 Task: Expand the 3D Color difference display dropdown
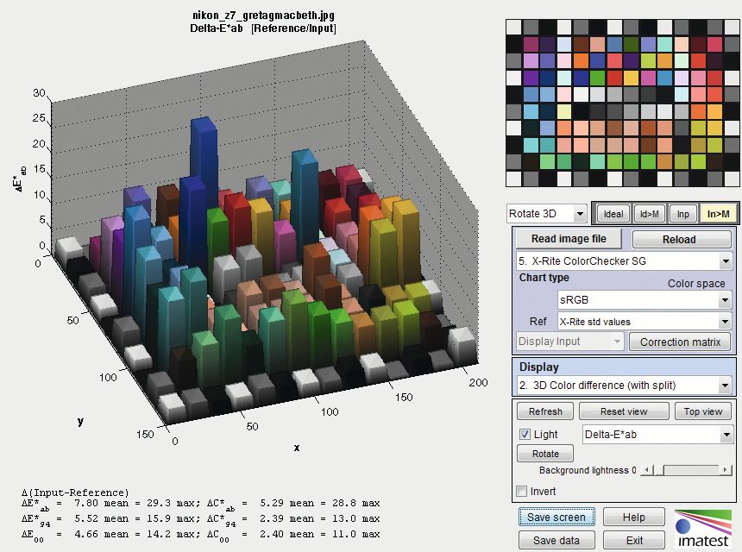pyautogui.click(x=623, y=385)
